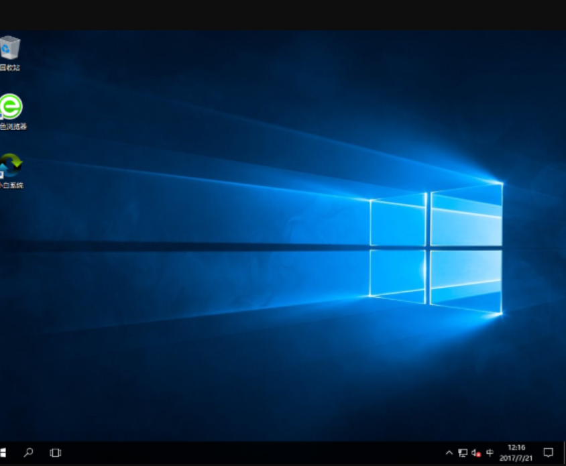Click the black bar above the desktop
The height and width of the screenshot is (466, 566).
click(282, 15)
